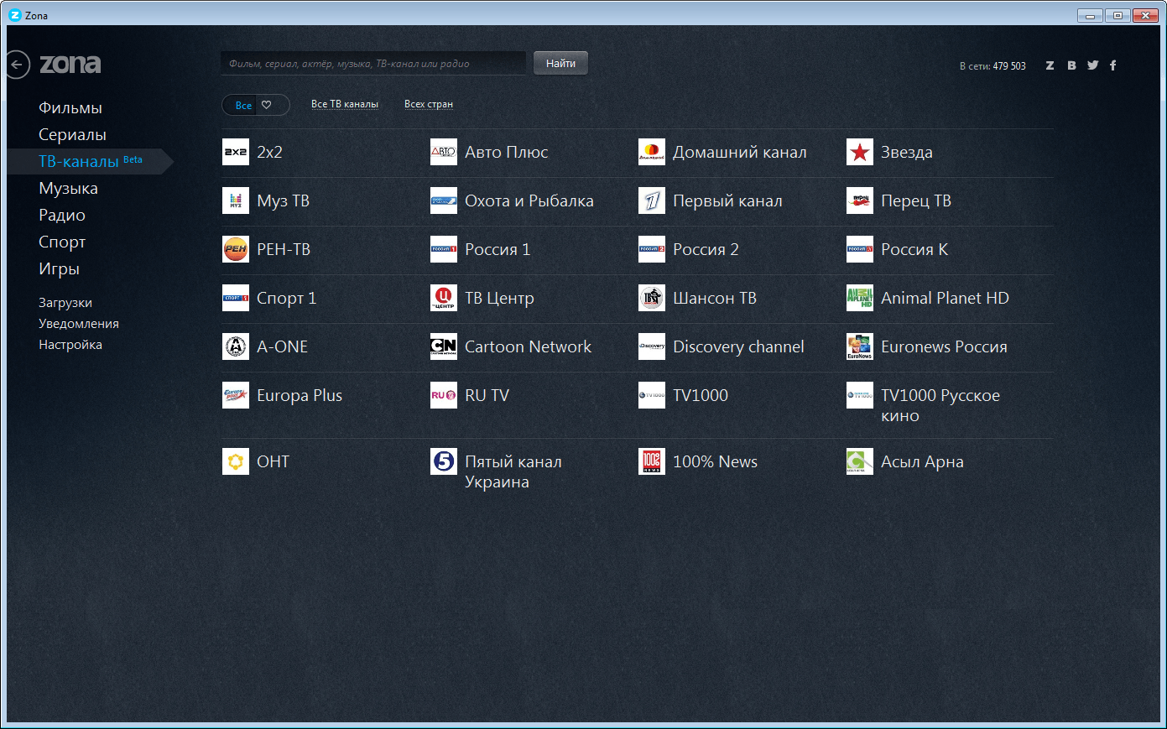Viewport: 1167px width, 729px height.
Task: Click the zona logo
Action: 70,64
